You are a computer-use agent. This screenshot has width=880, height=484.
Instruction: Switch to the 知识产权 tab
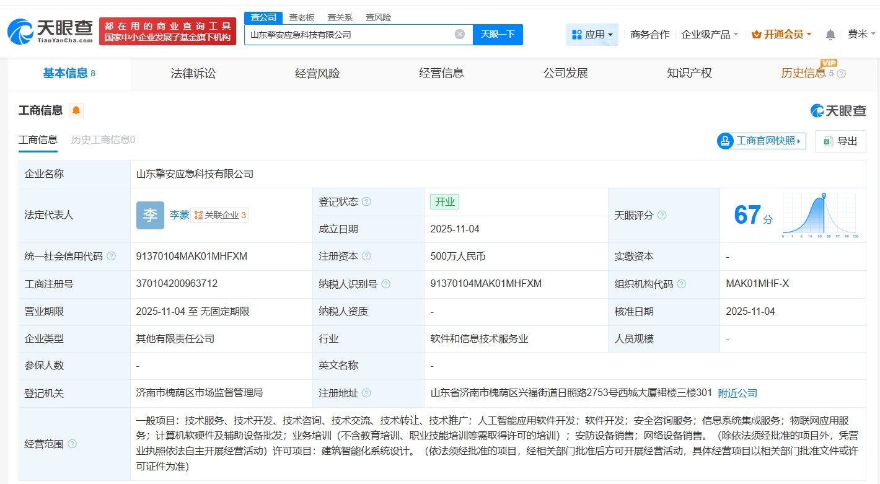[x=689, y=74]
